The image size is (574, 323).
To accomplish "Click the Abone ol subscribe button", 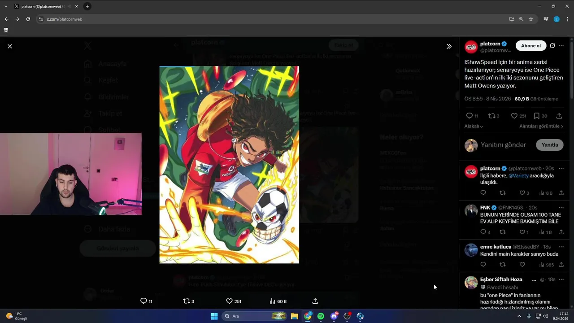I will pos(531,46).
